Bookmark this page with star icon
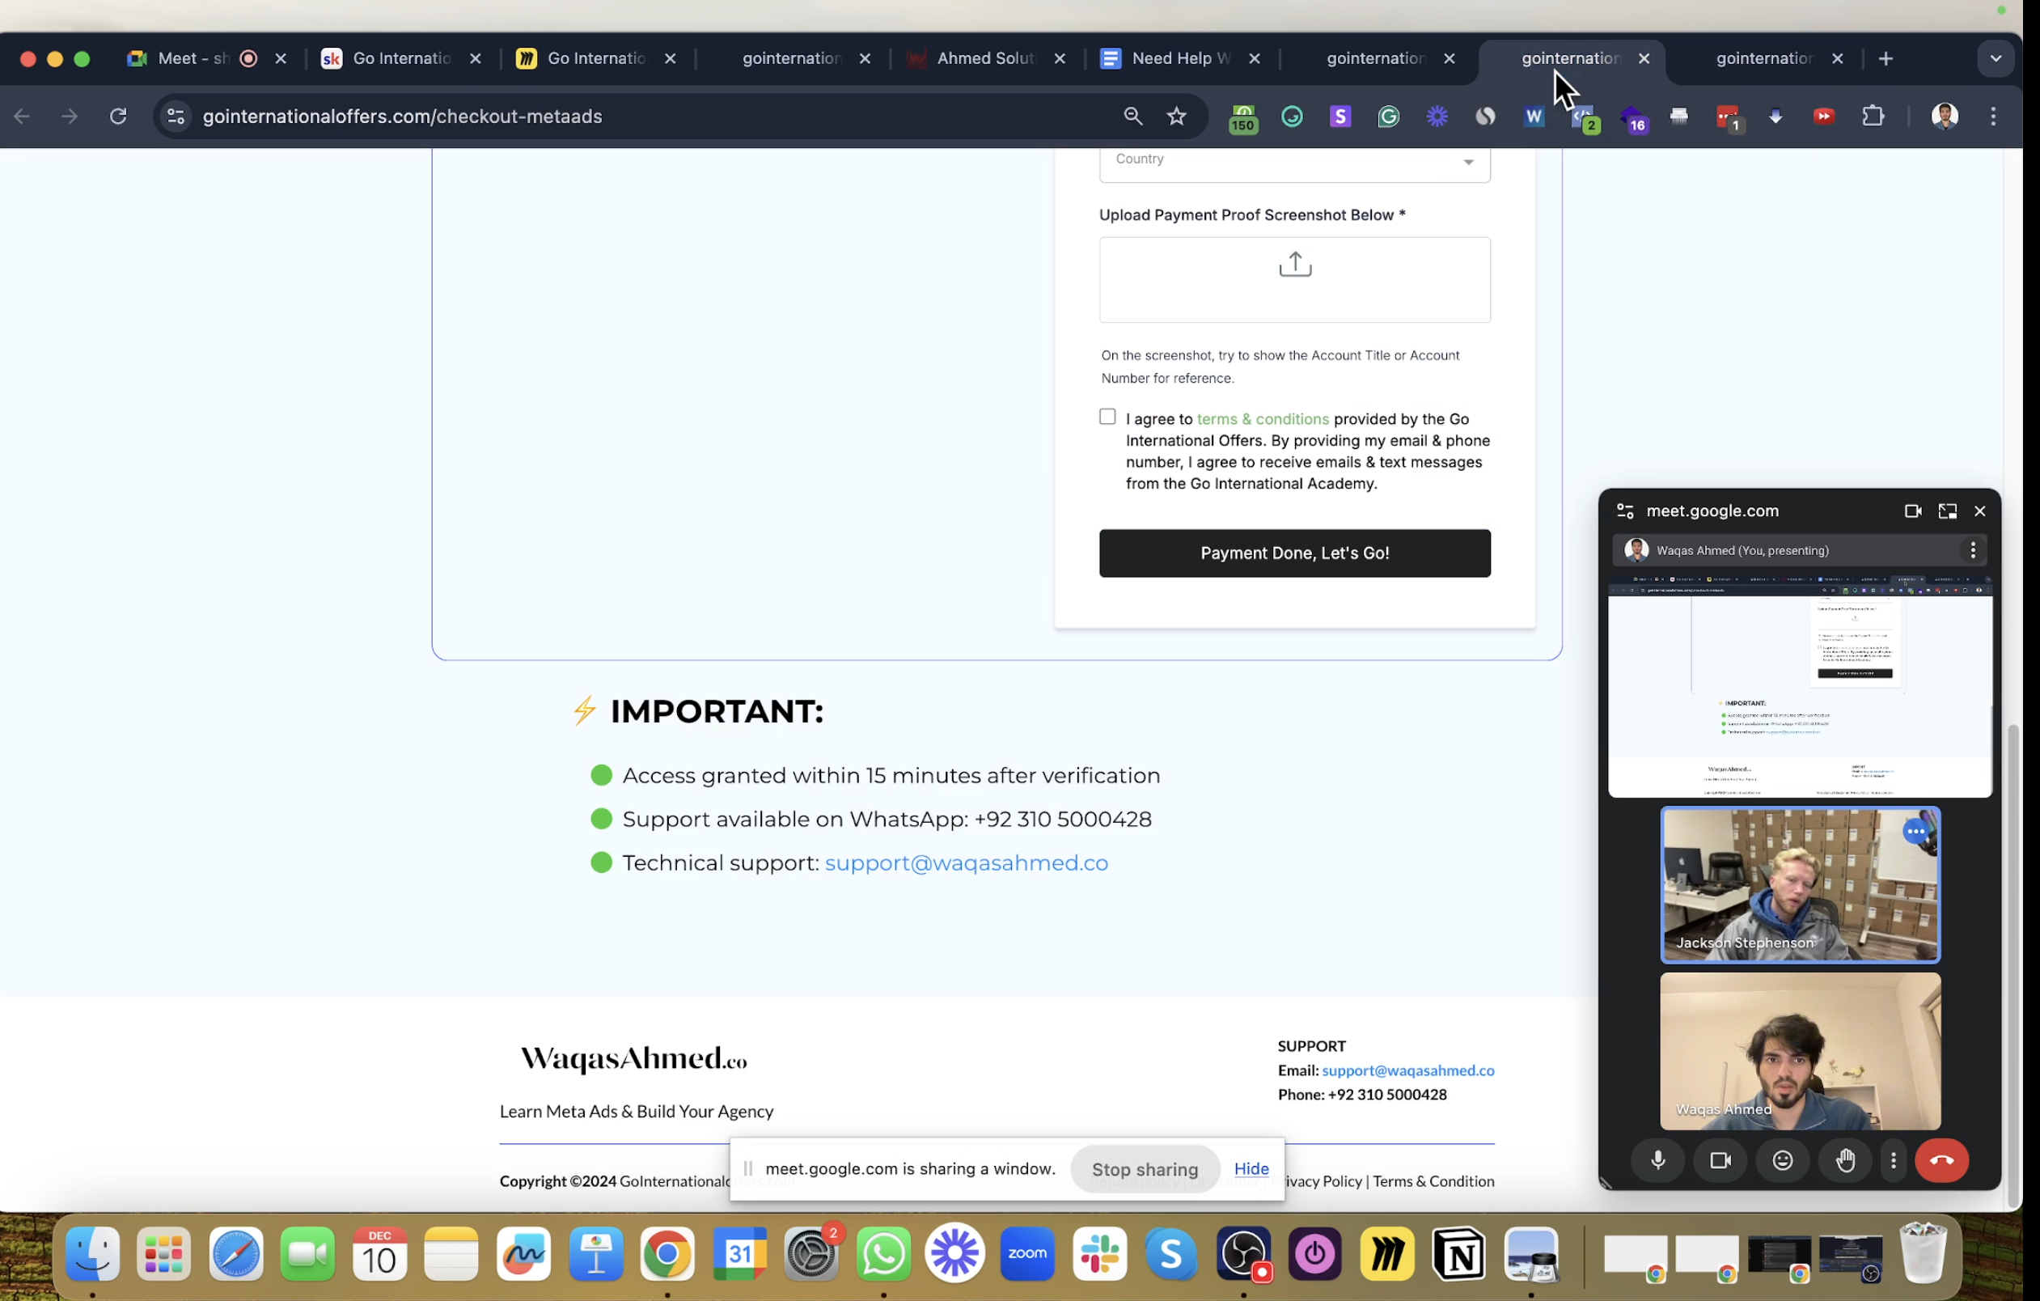This screenshot has width=2040, height=1301. click(x=1176, y=117)
